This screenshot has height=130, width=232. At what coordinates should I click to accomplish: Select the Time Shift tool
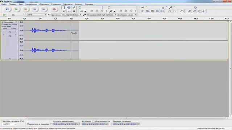[x=69, y=11]
